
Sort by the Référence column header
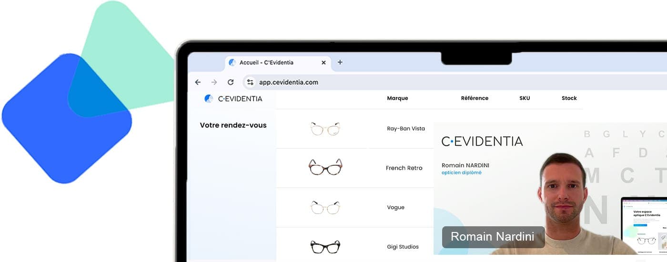click(x=475, y=98)
